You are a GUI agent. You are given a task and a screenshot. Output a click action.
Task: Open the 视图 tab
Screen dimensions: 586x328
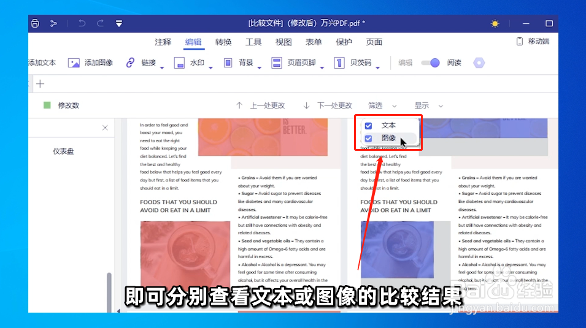pyautogui.click(x=283, y=42)
